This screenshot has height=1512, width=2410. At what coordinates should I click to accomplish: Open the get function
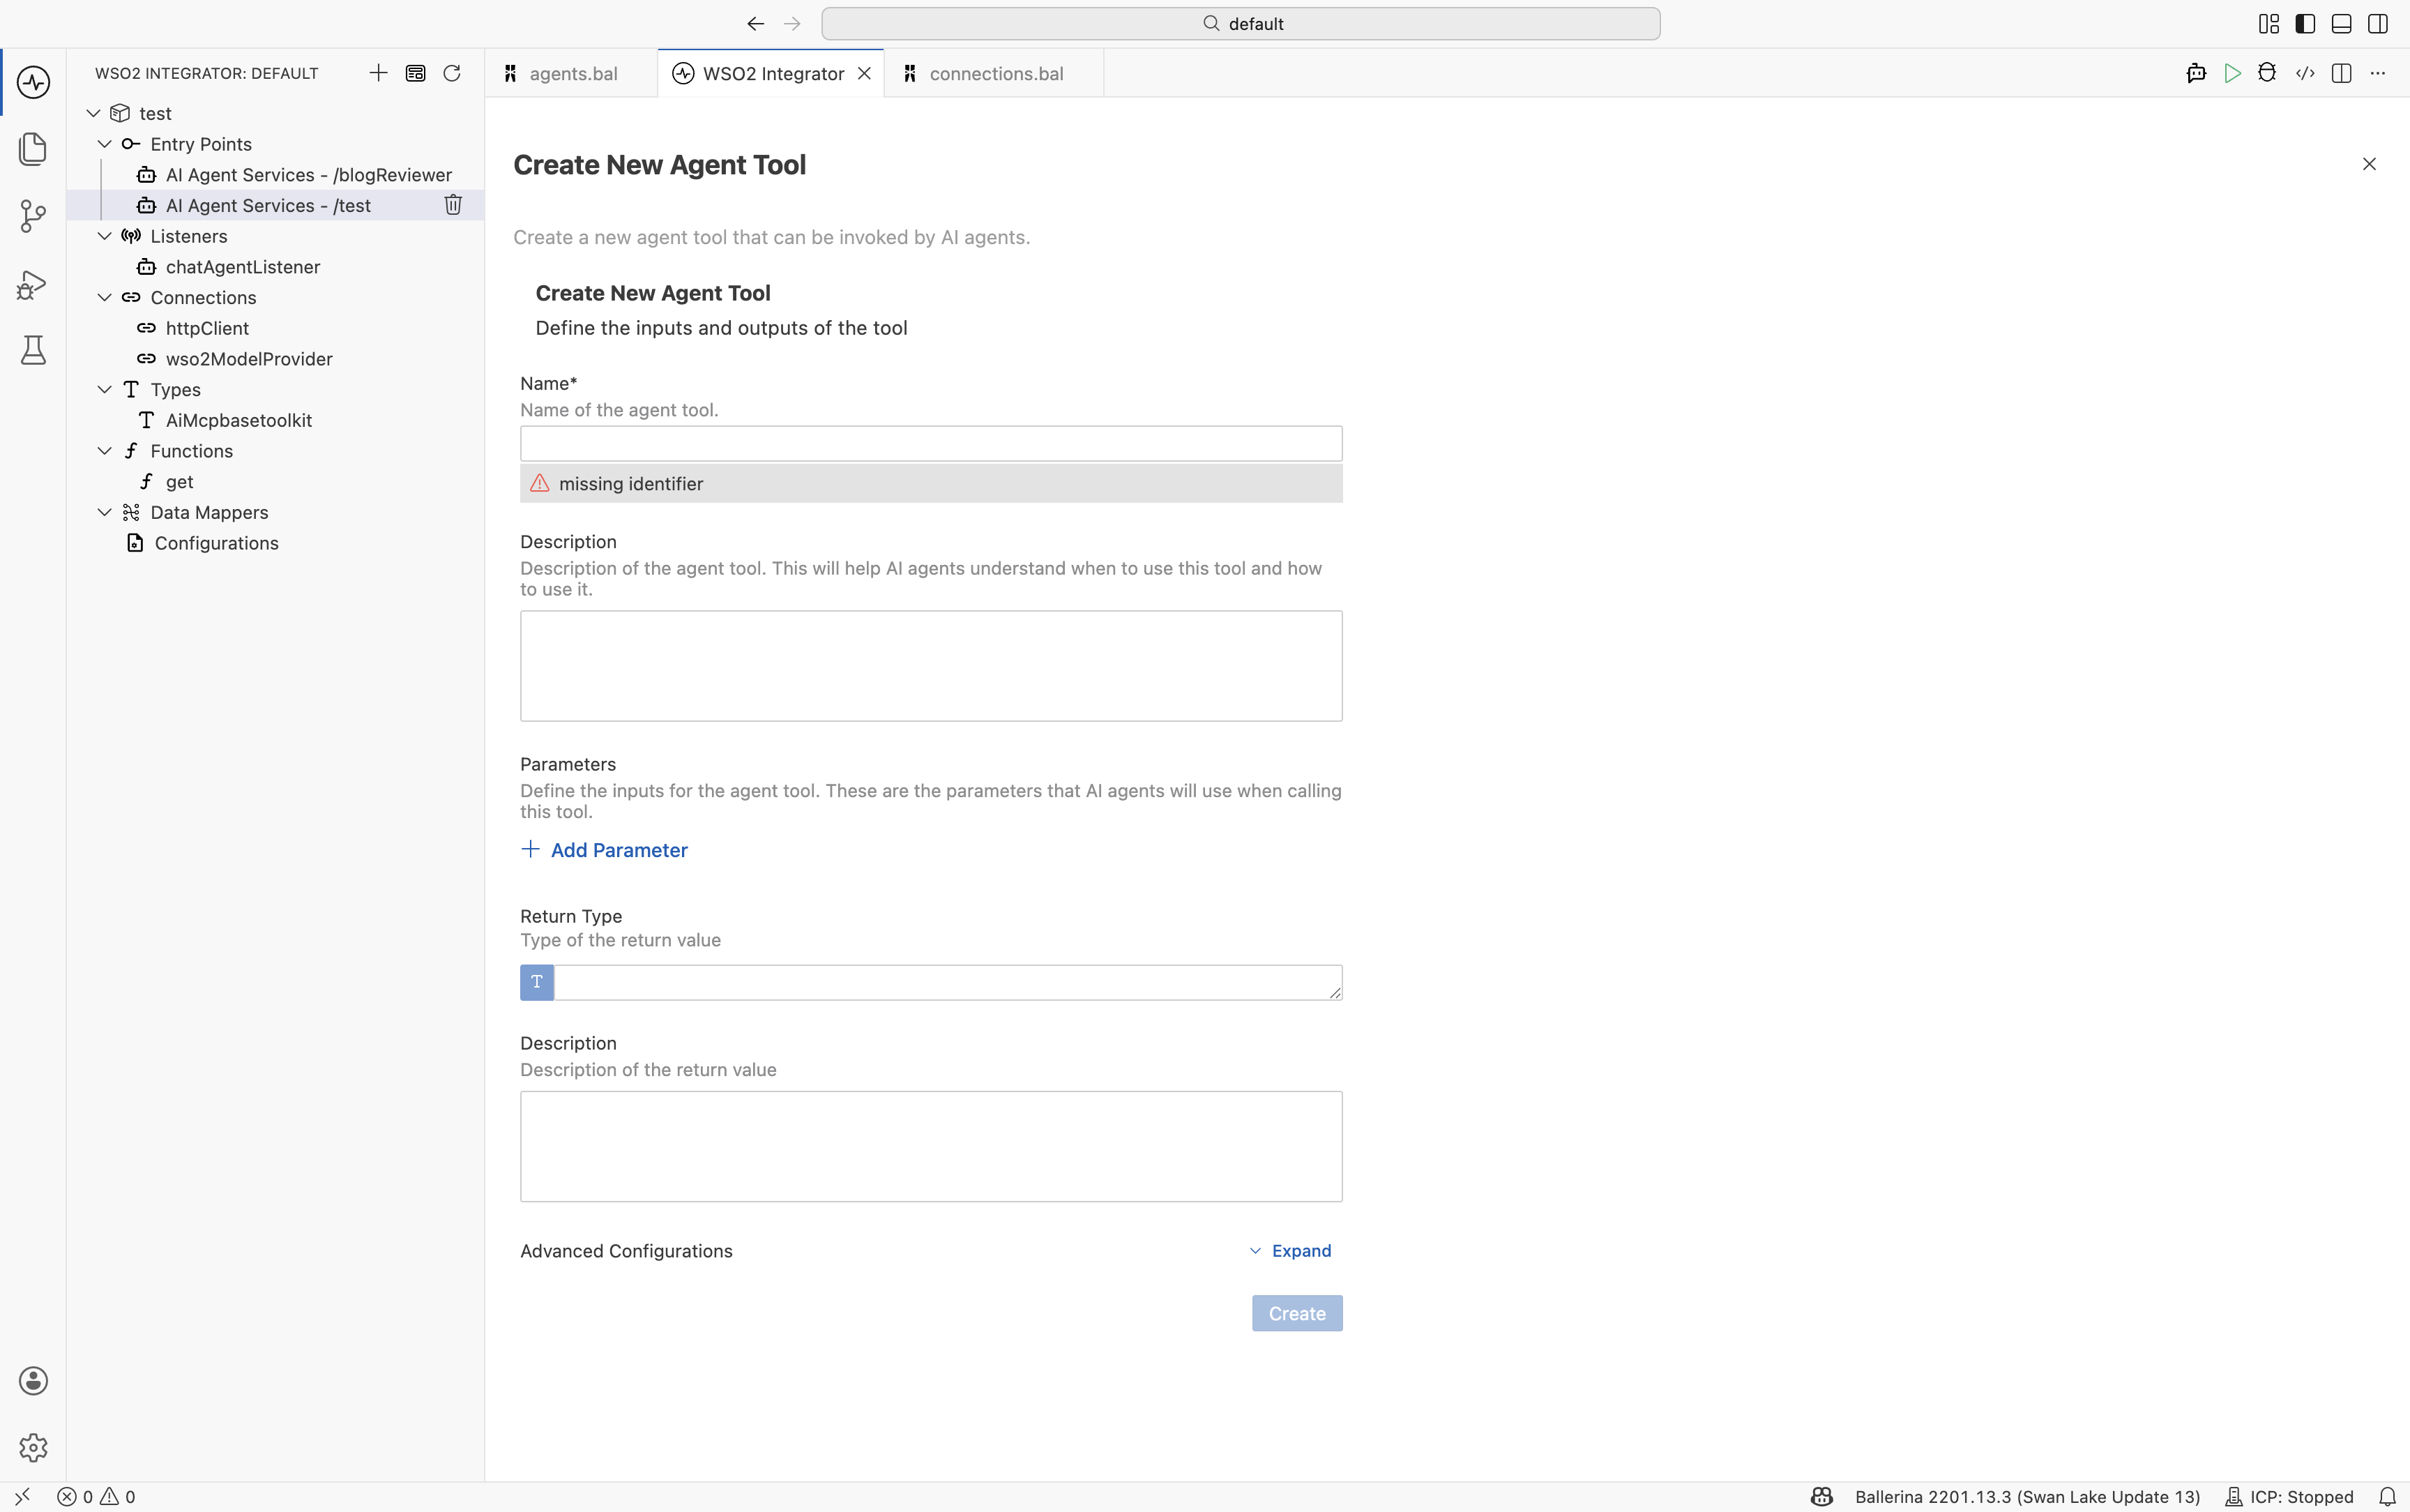coord(180,482)
